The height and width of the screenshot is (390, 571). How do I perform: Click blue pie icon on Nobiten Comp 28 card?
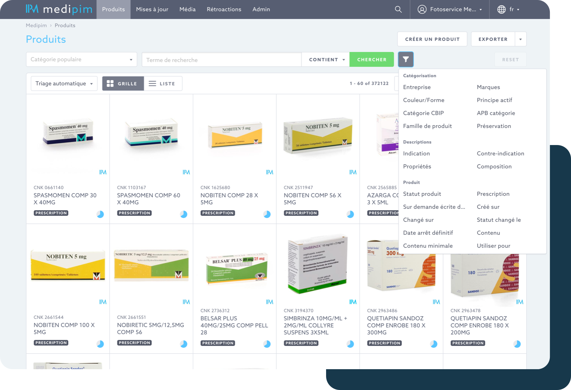[x=267, y=214]
